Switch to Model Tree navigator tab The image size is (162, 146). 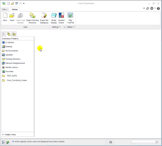[x=4, y=34]
